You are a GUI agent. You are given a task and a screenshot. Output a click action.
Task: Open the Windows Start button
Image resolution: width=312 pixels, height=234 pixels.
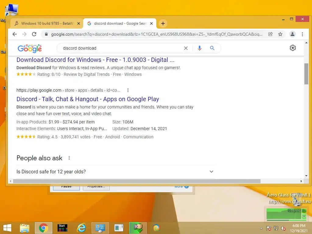tap(7, 228)
